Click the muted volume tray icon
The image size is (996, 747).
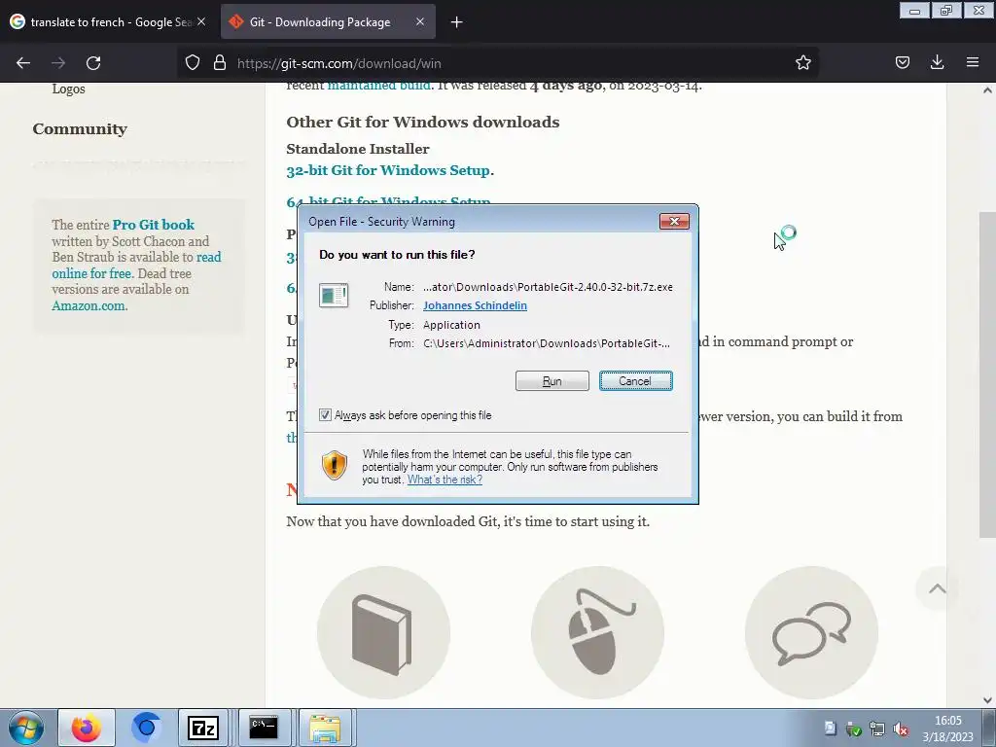[x=901, y=729]
